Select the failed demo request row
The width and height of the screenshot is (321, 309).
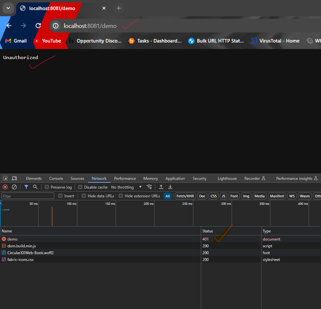[x=160, y=239]
